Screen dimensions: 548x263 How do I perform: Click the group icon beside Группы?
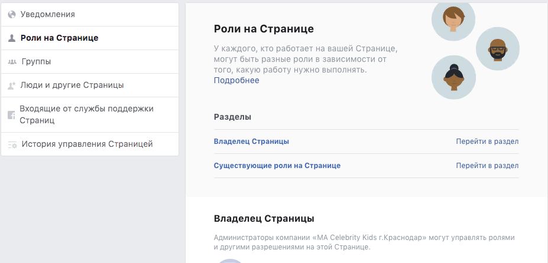11,61
